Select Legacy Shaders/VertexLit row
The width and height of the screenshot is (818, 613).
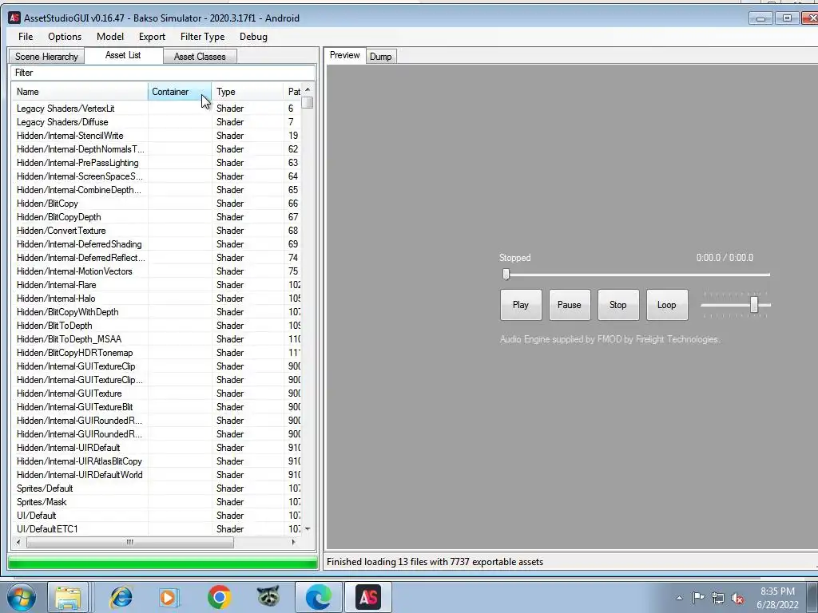(156, 109)
